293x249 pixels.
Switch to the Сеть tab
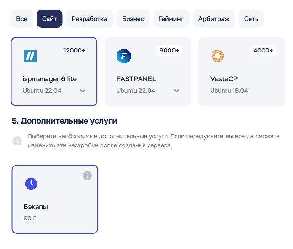(x=251, y=19)
